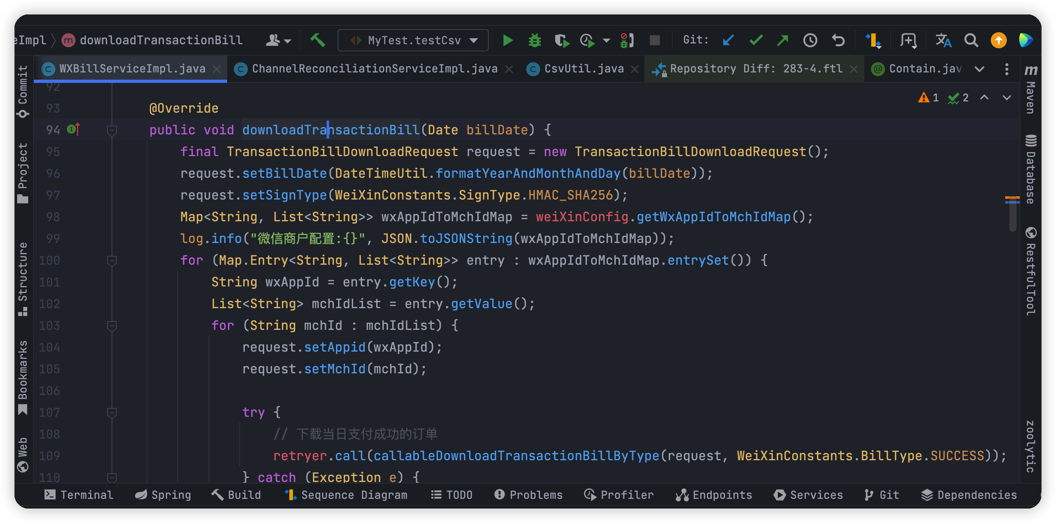Image resolution: width=1056 pixels, height=523 pixels.
Task: Click the profiler run icon
Action: click(x=588, y=41)
